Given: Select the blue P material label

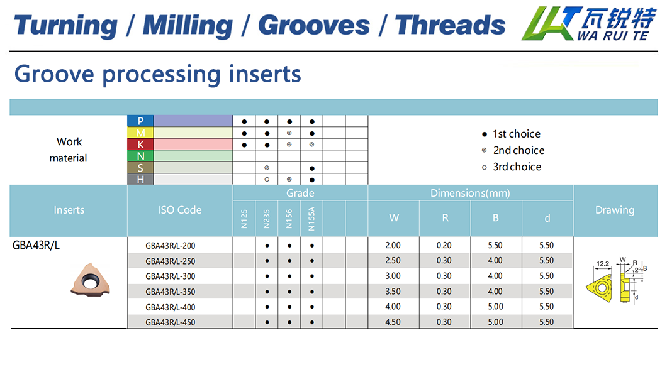Looking at the screenshot, I should (140, 121).
